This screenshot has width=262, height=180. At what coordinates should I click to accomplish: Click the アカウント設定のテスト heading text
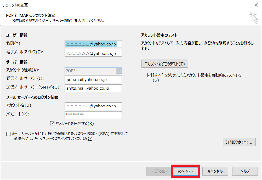(159, 35)
